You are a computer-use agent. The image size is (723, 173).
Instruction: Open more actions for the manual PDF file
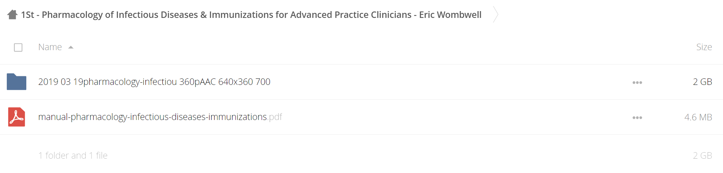pyautogui.click(x=637, y=117)
